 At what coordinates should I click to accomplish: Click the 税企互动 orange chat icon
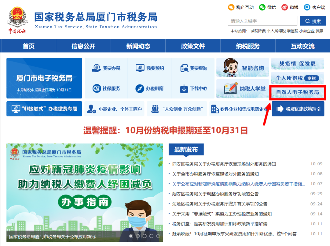[x=231, y=7]
